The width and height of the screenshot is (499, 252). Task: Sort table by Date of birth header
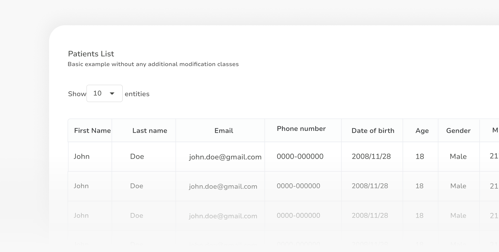(373, 131)
